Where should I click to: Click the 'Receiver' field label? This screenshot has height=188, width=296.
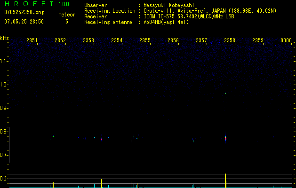click(96, 16)
